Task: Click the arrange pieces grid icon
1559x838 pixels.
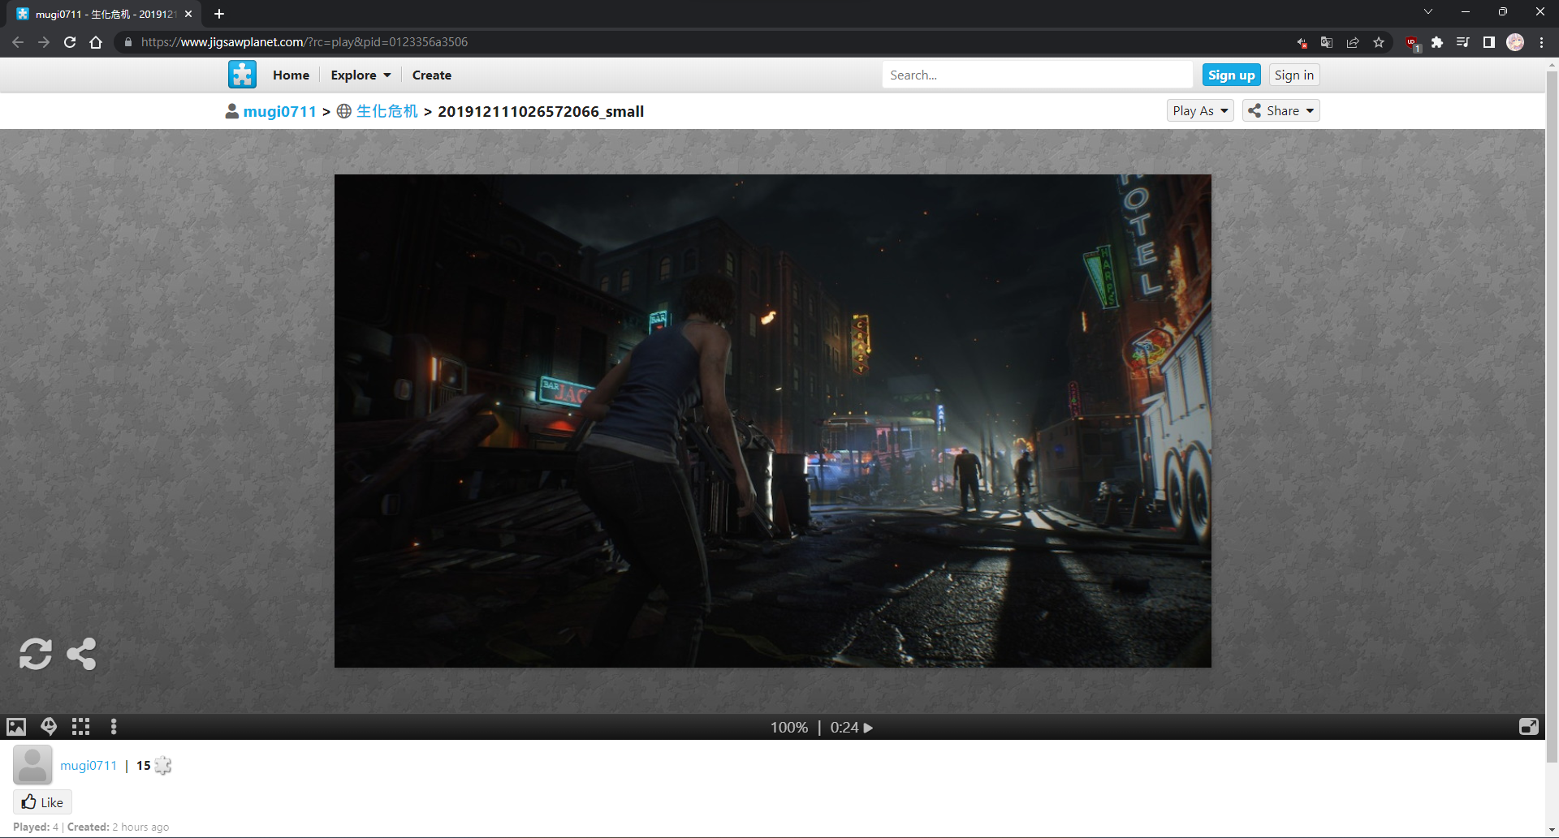Action: (80, 727)
